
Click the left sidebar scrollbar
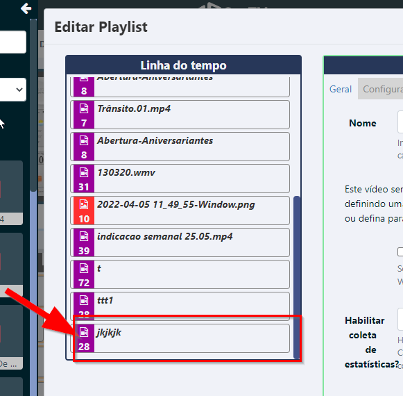click(x=33, y=105)
